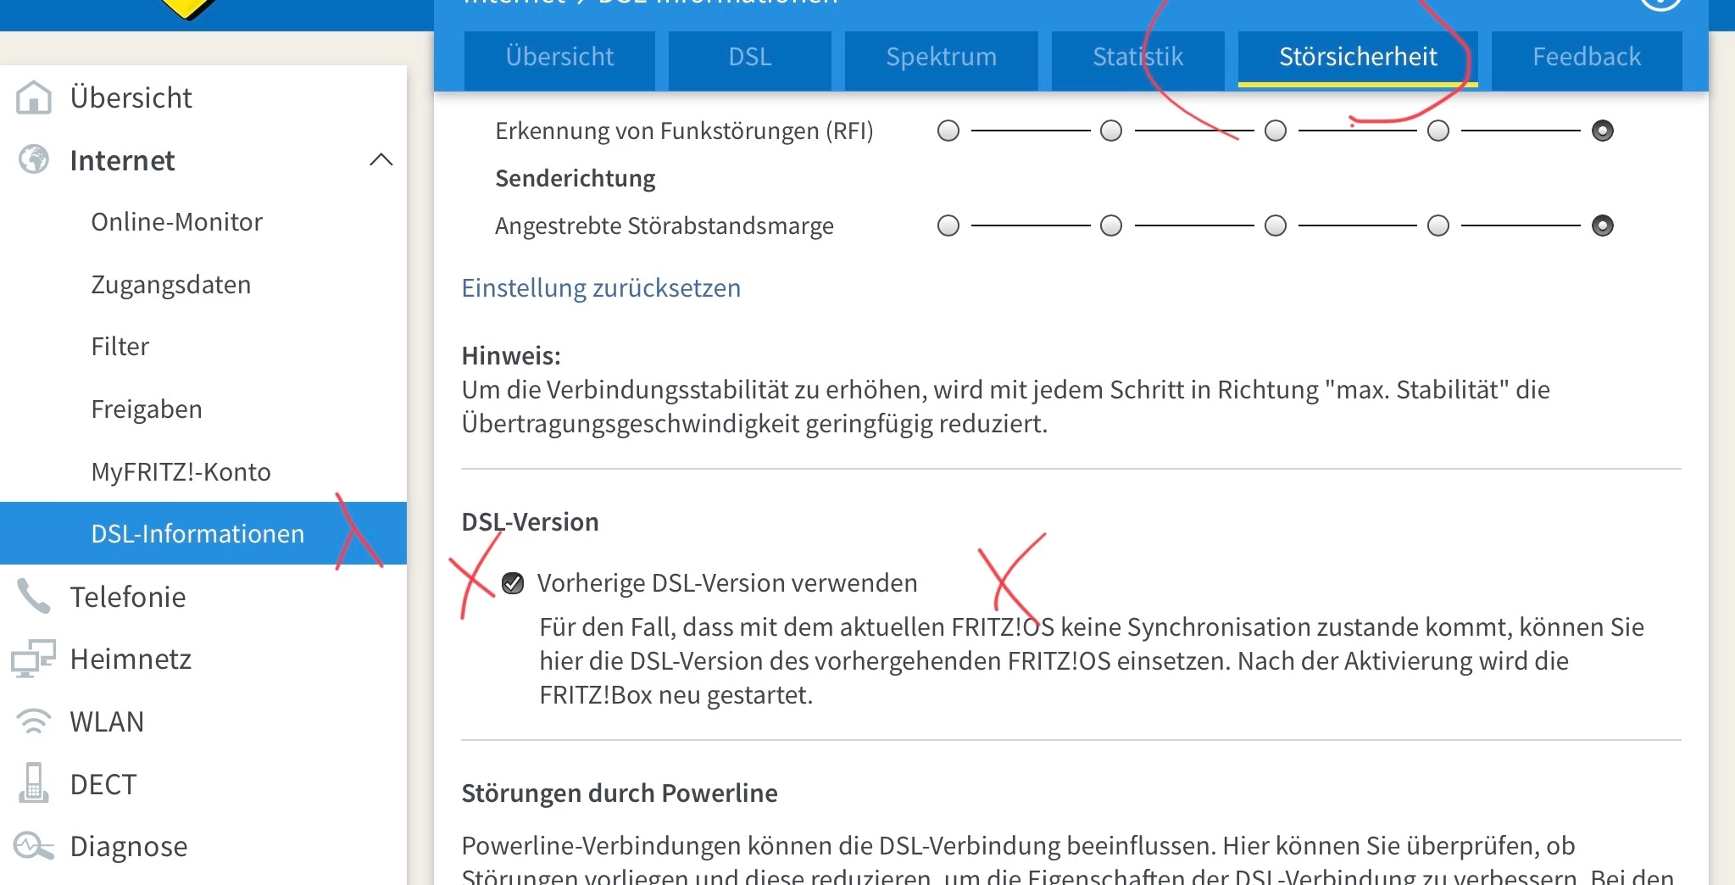This screenshot has width=1735, height=885.
Task: Select fourth radio option for Funkstörungen (RFI)
Action: tap(1438, 131)
